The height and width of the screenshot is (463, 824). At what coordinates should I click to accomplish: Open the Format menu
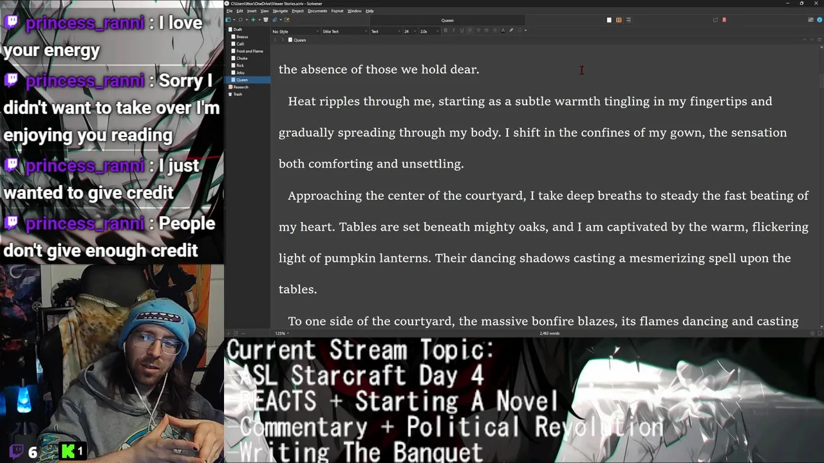click(x=337, y=11)
